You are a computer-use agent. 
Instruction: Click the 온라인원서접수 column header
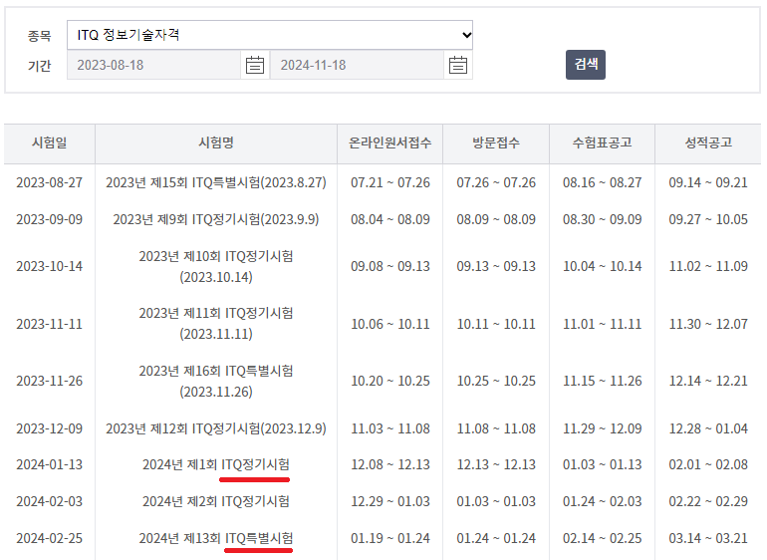(389, 142)
